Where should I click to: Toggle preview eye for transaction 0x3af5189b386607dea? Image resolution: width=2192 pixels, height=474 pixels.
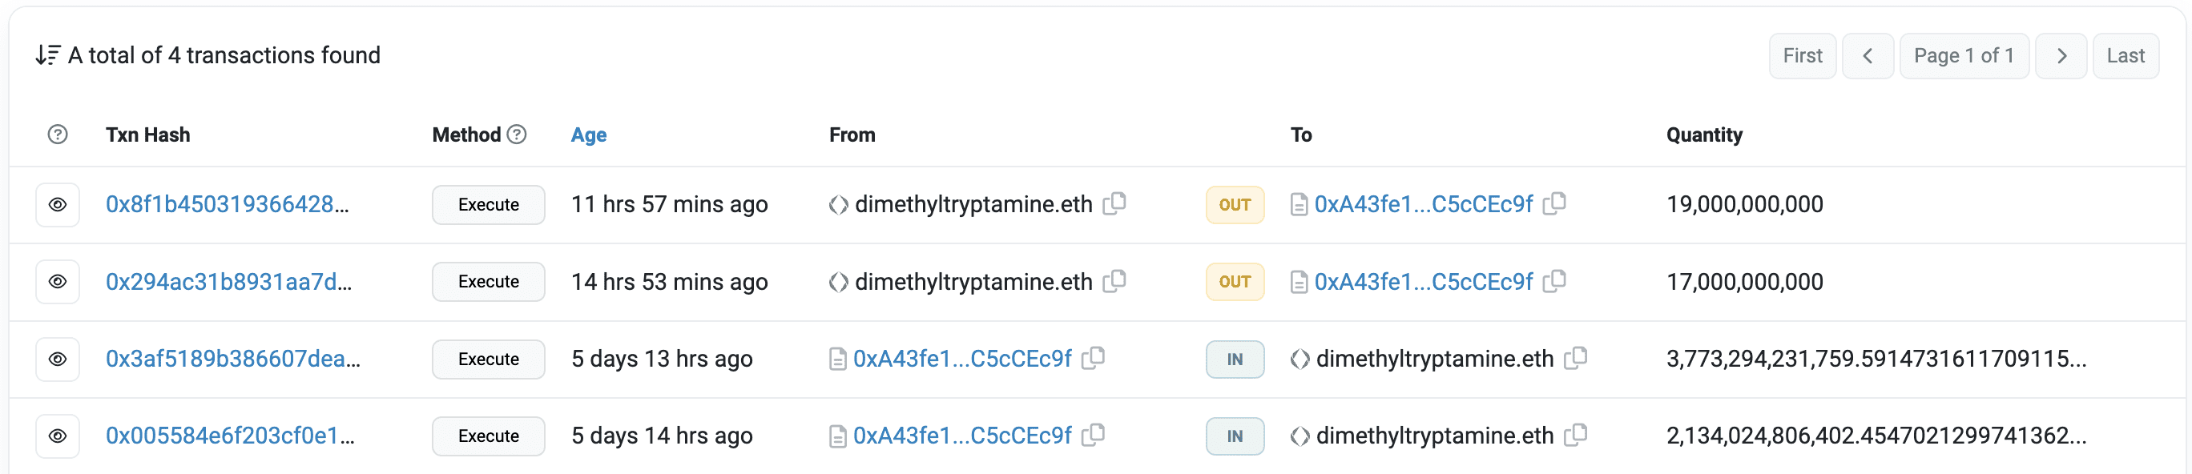coord(58,360)
